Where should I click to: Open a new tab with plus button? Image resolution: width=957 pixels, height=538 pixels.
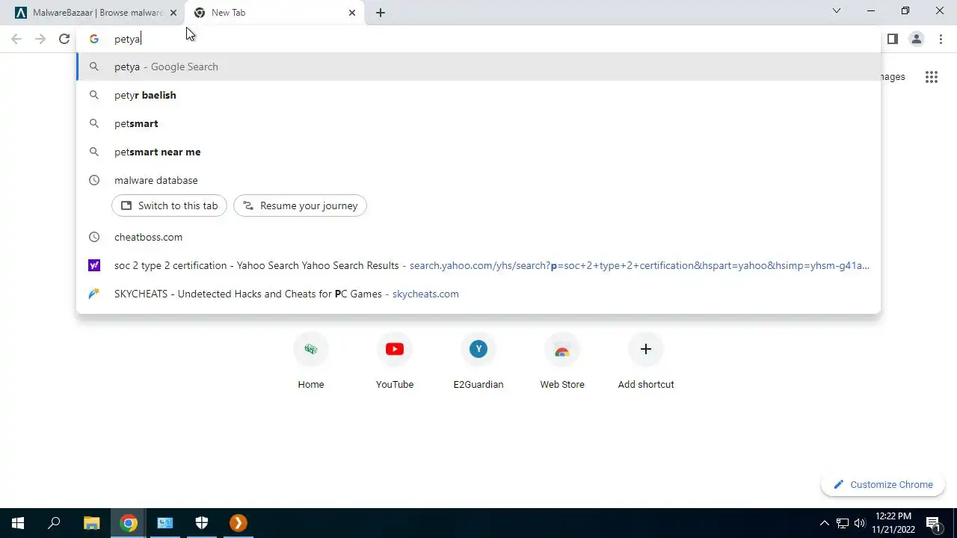click(x=381, y=13)
